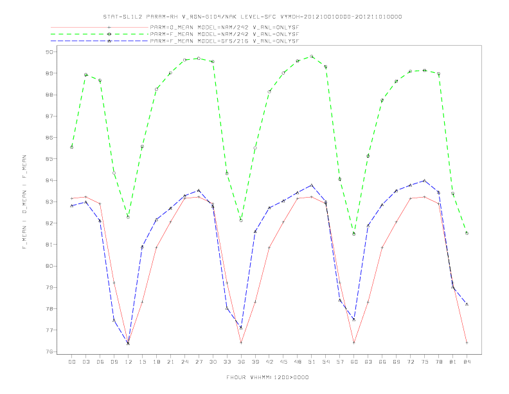The width and height of the screenshot is (509, 394).
Task: Click x-axis forecast hour label 39
Action: coord(255,362)
